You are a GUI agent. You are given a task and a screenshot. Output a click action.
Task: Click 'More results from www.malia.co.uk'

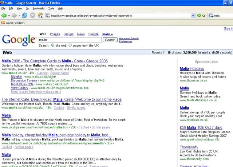pyautogui.click(x=36, y=92)
